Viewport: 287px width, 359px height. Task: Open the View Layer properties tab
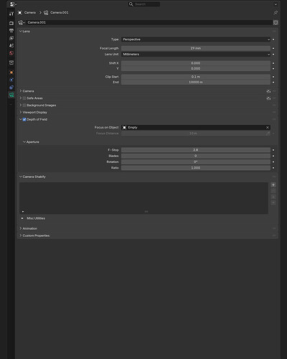coord(11,38)
